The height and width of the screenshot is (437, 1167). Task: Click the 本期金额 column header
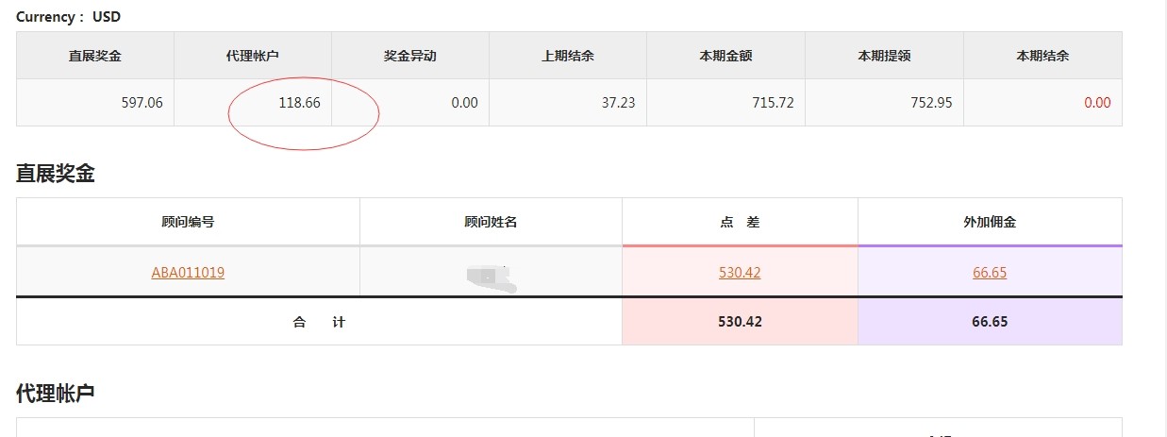pyautogui.click(x=725, y=56)
